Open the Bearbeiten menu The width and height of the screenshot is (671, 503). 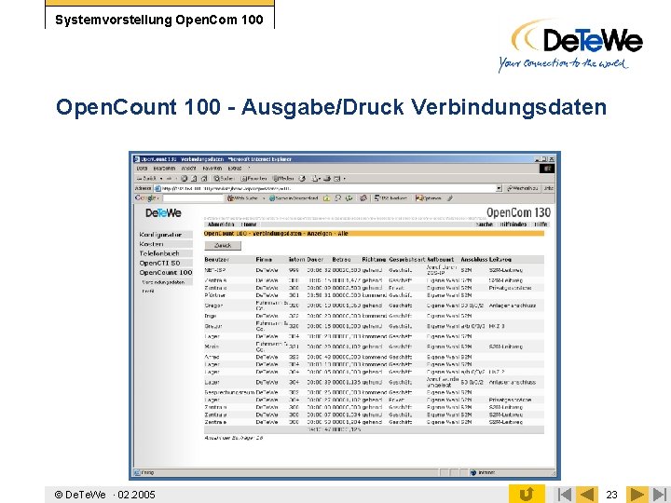click(x=164, y=169)
